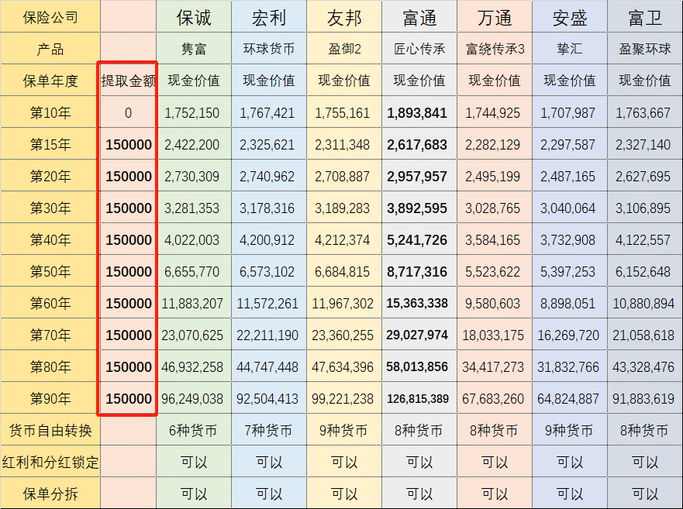Select the product cell 匠心传承
This screenshot has height=509, width=683.
[x=419, y=49]
